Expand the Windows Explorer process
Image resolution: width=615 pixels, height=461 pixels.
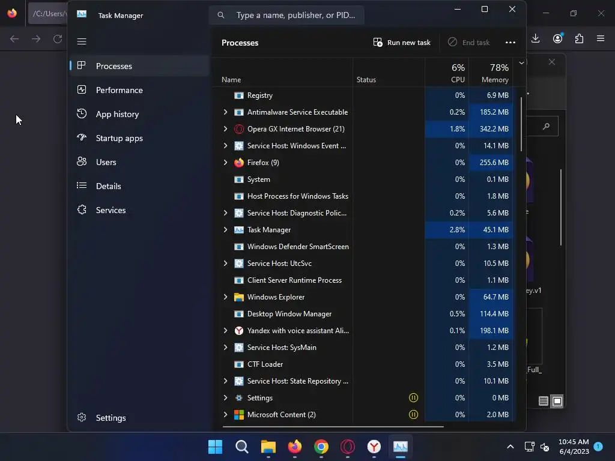click(225, 297)
